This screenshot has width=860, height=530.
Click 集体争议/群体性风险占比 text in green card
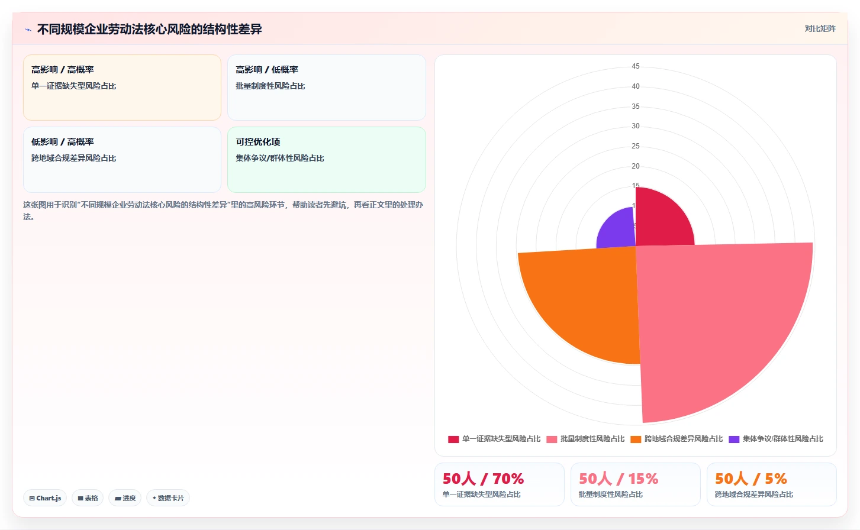click(x=280, y=158)
